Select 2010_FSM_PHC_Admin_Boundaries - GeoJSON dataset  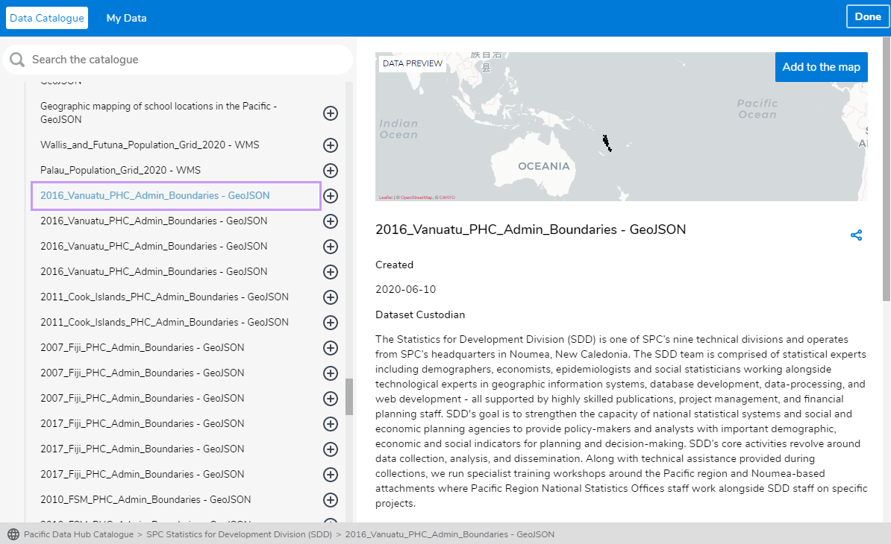[146, 500]
